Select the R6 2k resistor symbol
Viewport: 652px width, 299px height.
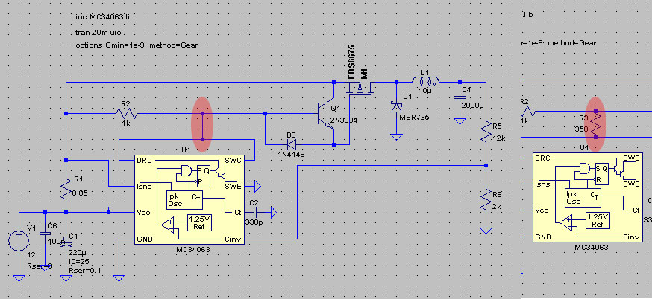(x=486, y=199)
